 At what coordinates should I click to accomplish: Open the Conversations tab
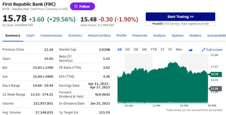pyautogui.click(x=51, y=36)
